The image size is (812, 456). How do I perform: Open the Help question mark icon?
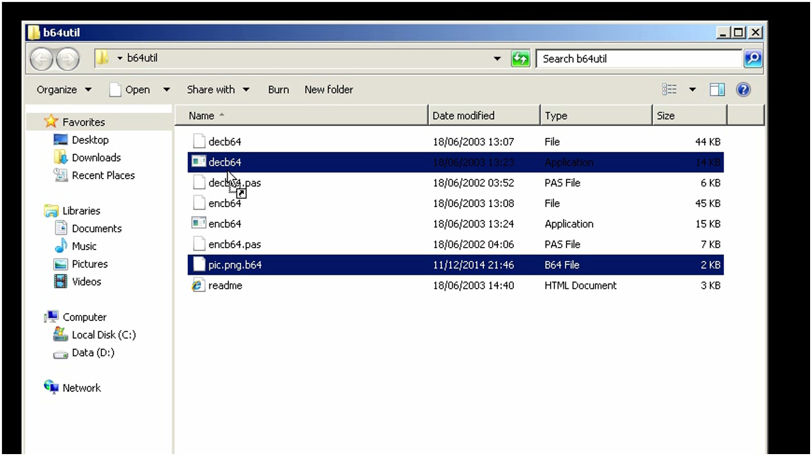pyautogui.click(x=743, y=90)
